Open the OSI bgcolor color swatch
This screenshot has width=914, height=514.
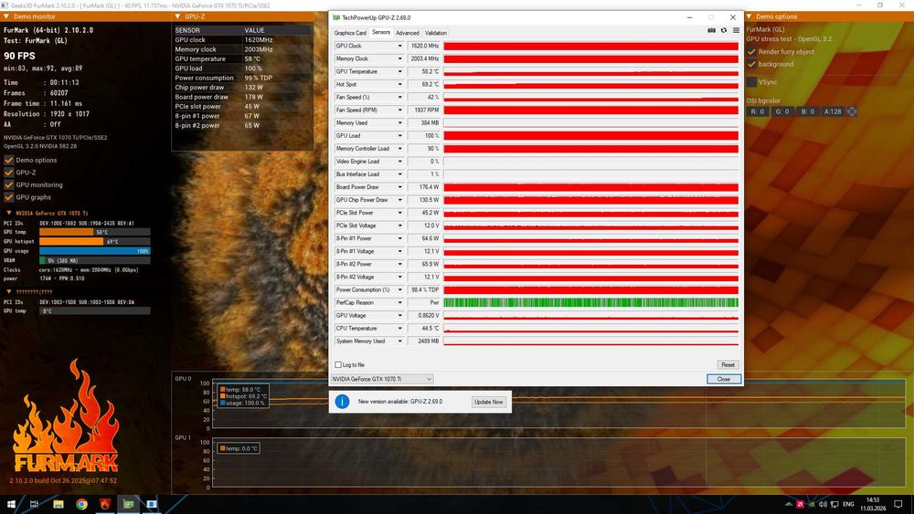coord(852,111)
